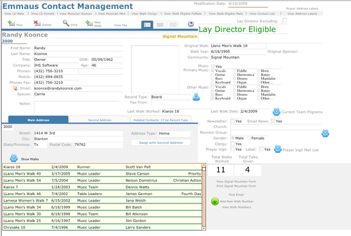Click View LD Male menu link

coord(14,13)
